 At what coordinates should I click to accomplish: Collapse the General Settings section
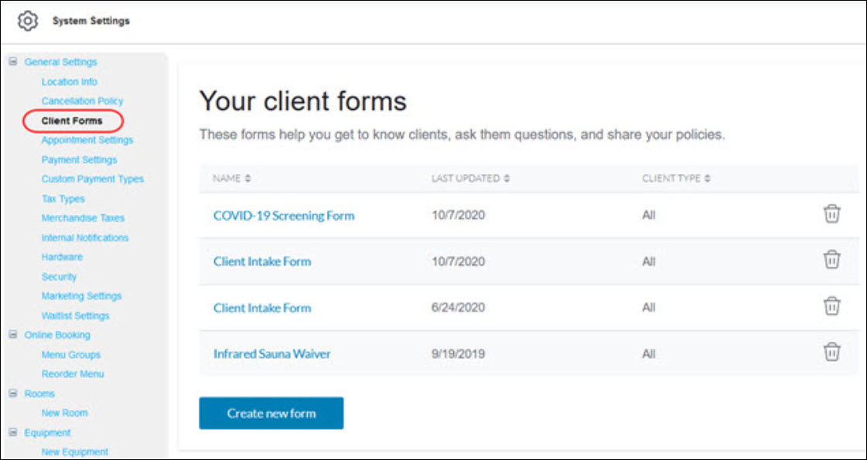(x=12, y=61)
